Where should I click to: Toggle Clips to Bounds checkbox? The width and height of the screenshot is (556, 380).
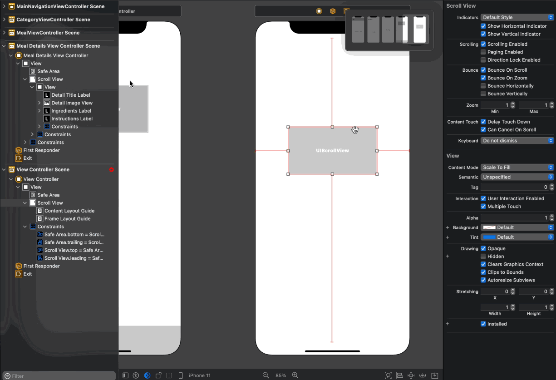click(483, 272)
